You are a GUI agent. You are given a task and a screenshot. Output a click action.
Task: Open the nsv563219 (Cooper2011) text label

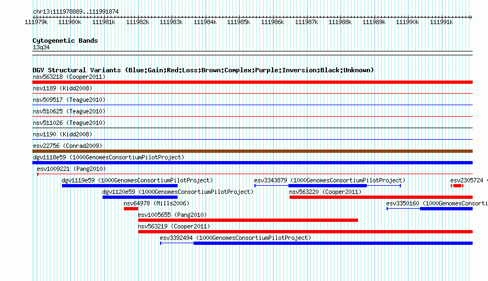pos(174,226)
